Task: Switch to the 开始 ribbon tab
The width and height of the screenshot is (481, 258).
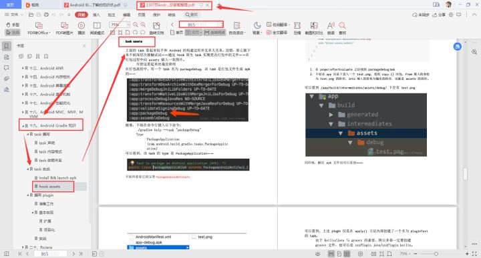Action: click(82, 15)
